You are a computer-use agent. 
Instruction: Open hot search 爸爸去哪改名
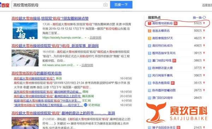tap(161, 31)
